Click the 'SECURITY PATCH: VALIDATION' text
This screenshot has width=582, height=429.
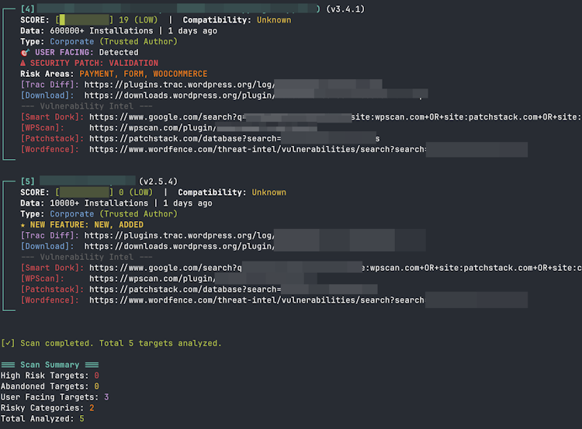point(94,63)
